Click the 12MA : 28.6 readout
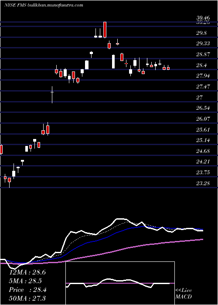 (x=27, y=272)
